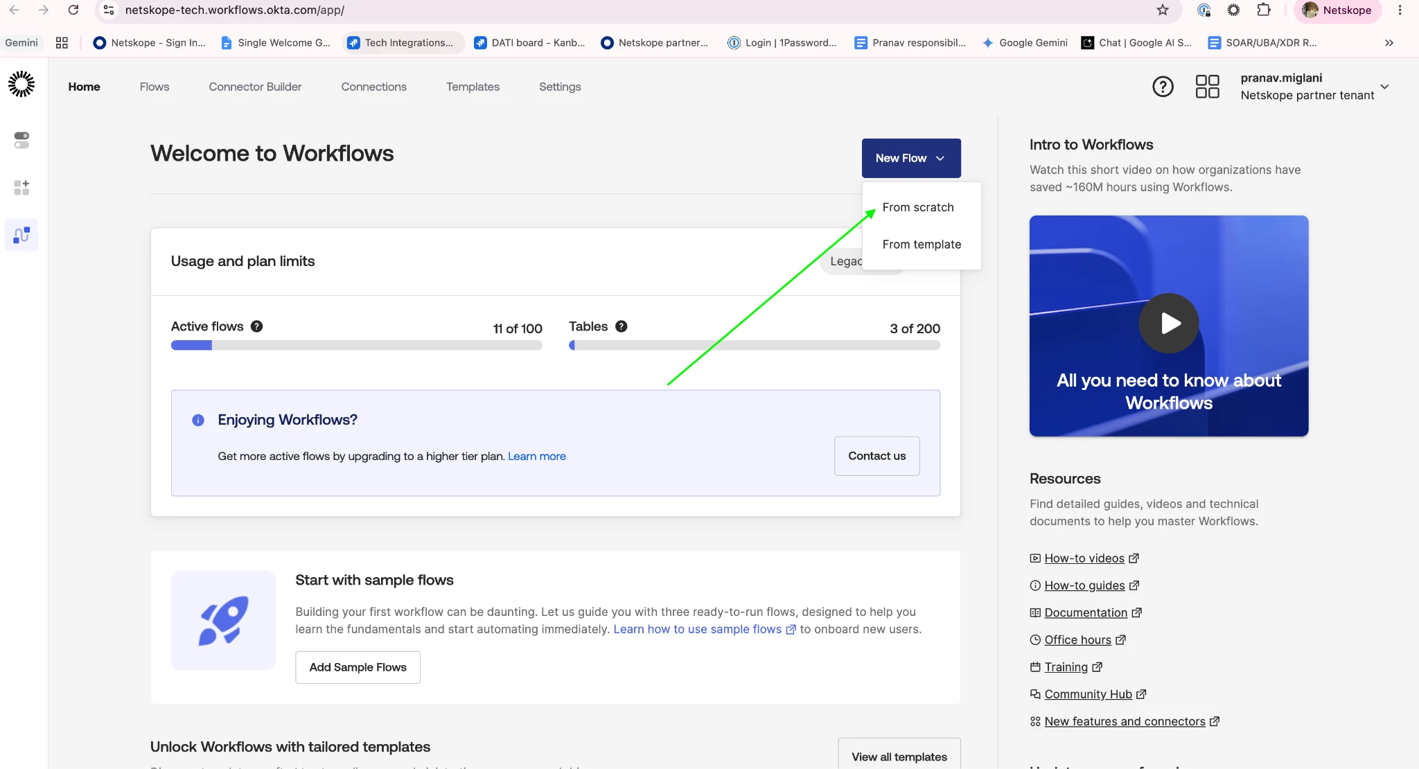Click the gear-shaped extension icon in toolbar
This screenshot has width=1419, height=769.
click(x=1233, y=10)
